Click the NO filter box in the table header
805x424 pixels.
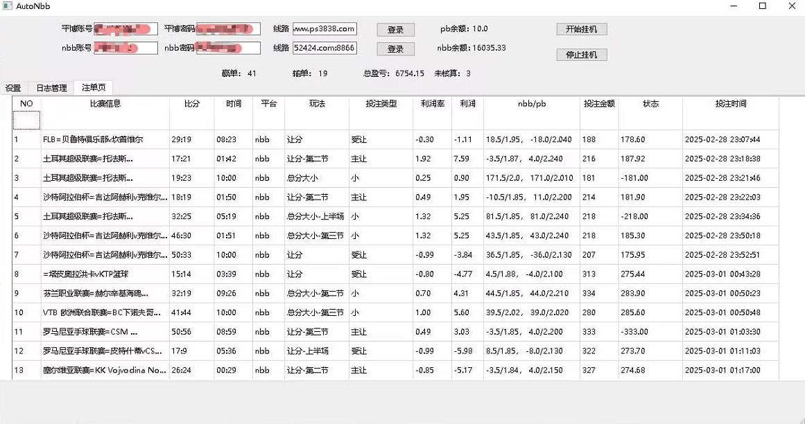(x=26, y=119)
